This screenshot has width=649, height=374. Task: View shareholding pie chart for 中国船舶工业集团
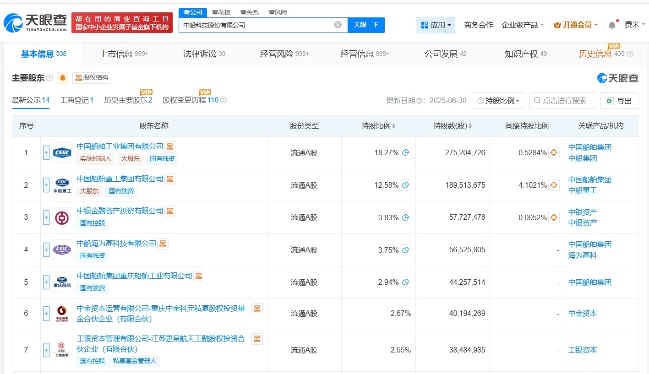tap(405, 152)
